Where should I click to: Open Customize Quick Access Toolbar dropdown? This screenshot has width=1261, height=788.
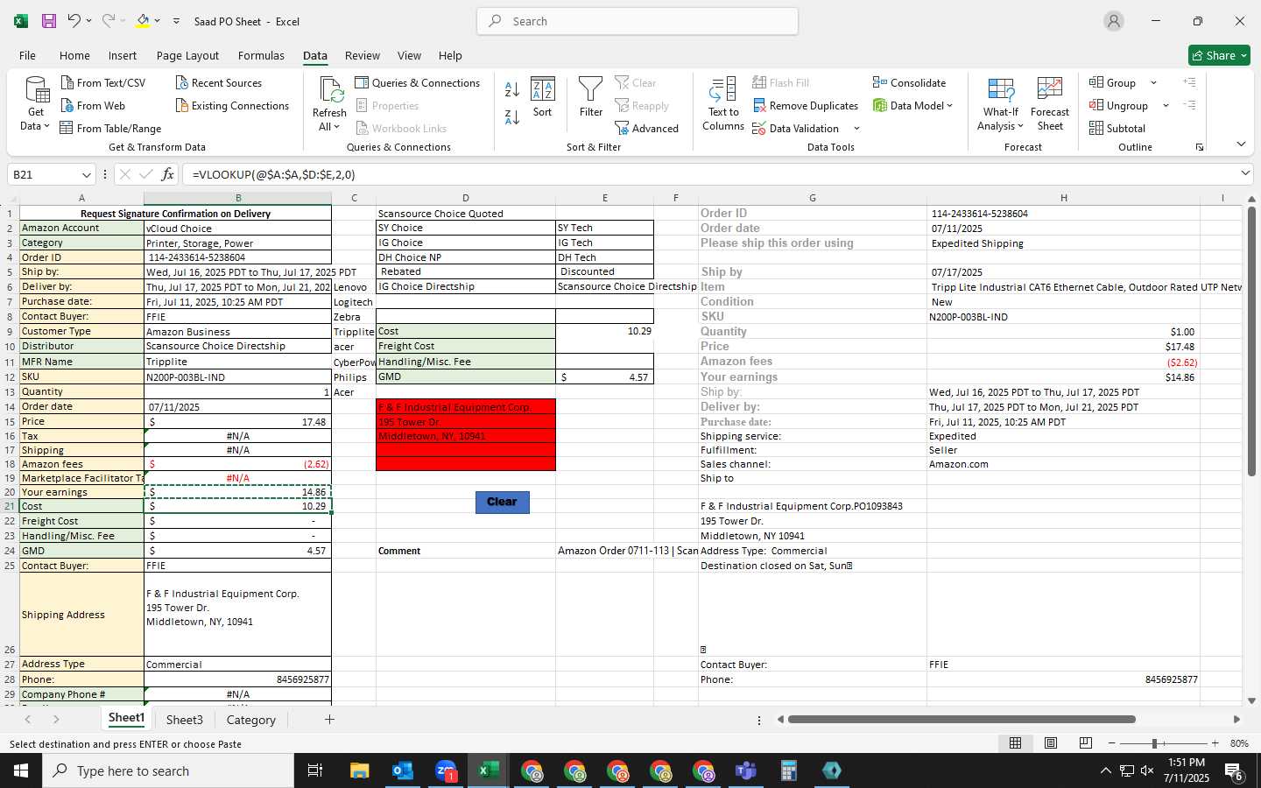(x=176, y=21)
